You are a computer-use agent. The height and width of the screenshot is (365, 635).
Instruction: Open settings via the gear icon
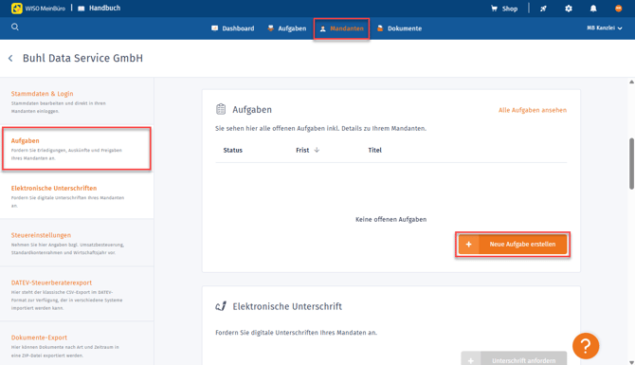pos(569,9)
